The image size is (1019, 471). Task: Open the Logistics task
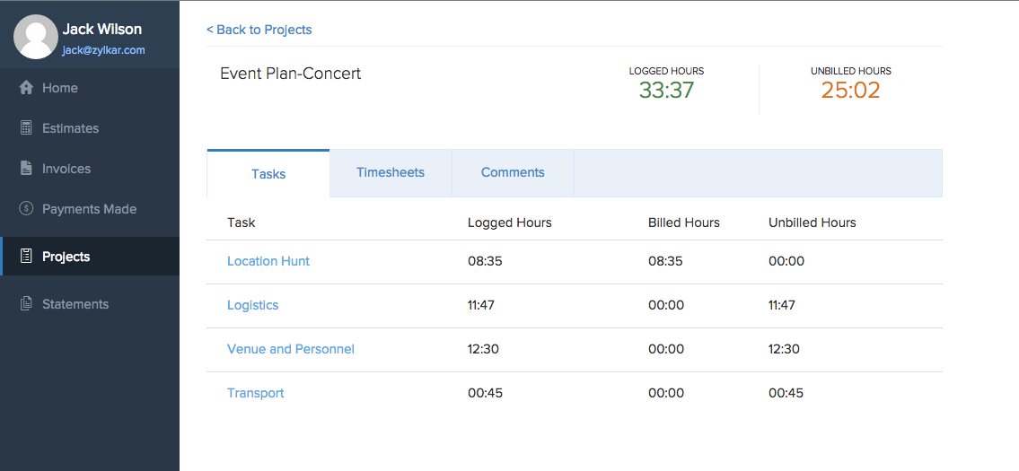pos(253,305)
